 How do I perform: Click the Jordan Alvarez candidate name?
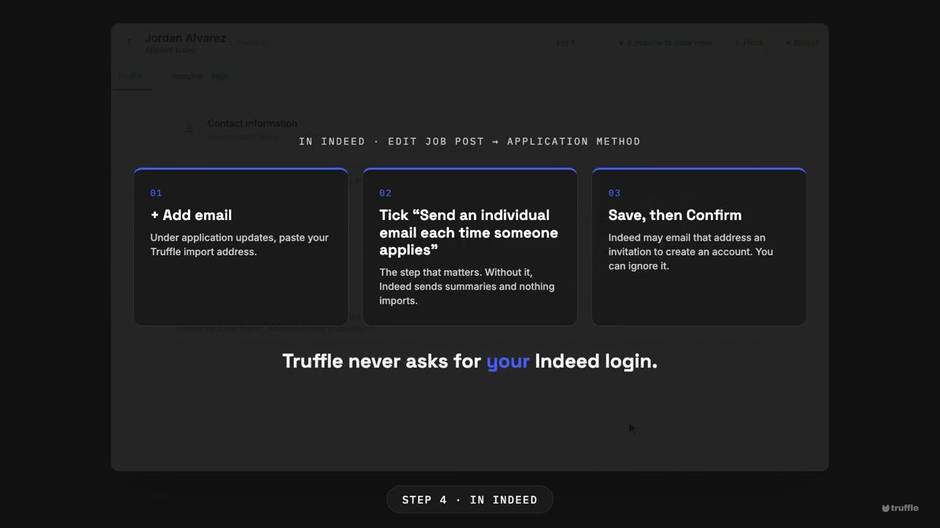(x=185, y=38)
